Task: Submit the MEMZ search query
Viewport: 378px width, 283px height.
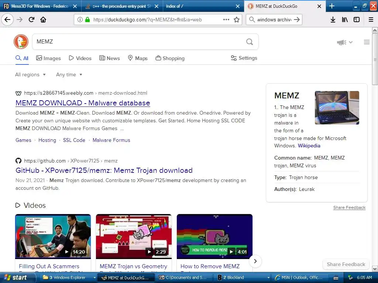Action: [250, 42]
